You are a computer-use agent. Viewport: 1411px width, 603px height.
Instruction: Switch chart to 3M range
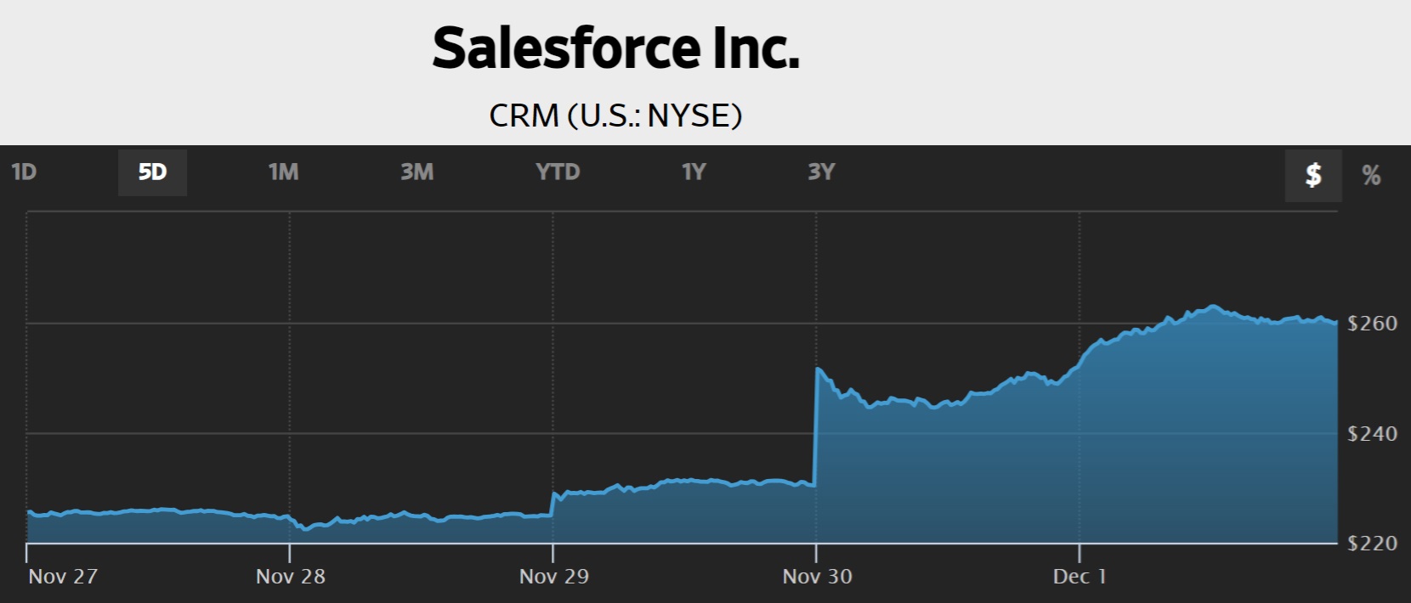click(x=416, y=172)
